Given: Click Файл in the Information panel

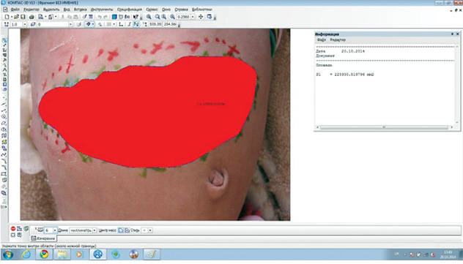Looking at the screenshot, I should pyautogui.click(x=322, y=39).
